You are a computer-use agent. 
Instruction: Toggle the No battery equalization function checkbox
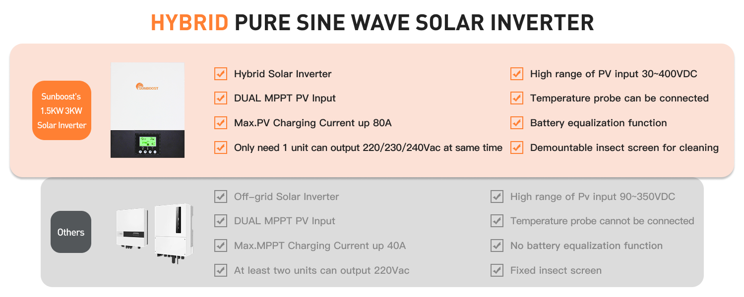(x=496, y=246)
